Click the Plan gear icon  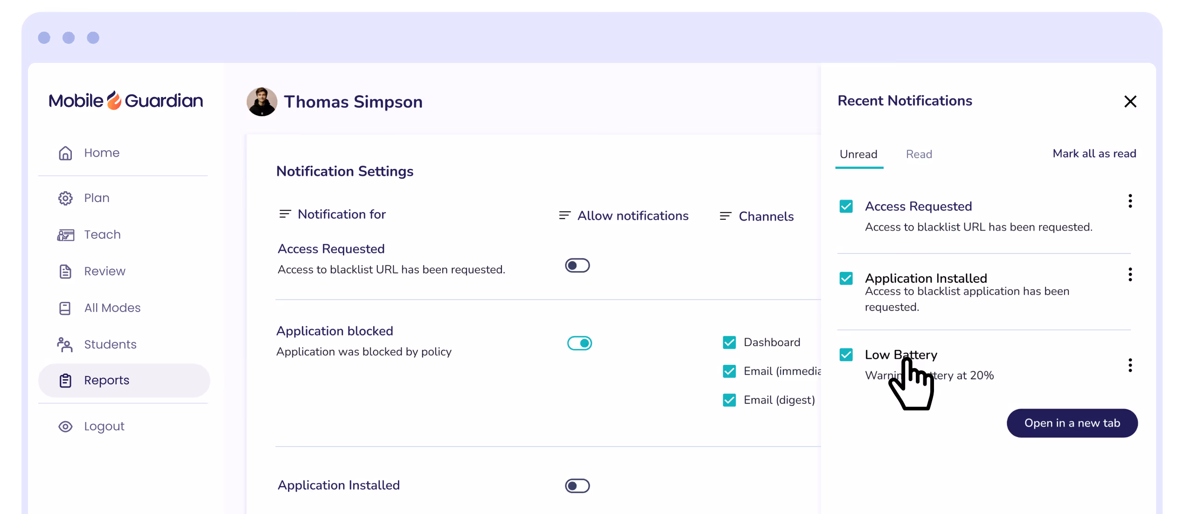click(65, 198)
